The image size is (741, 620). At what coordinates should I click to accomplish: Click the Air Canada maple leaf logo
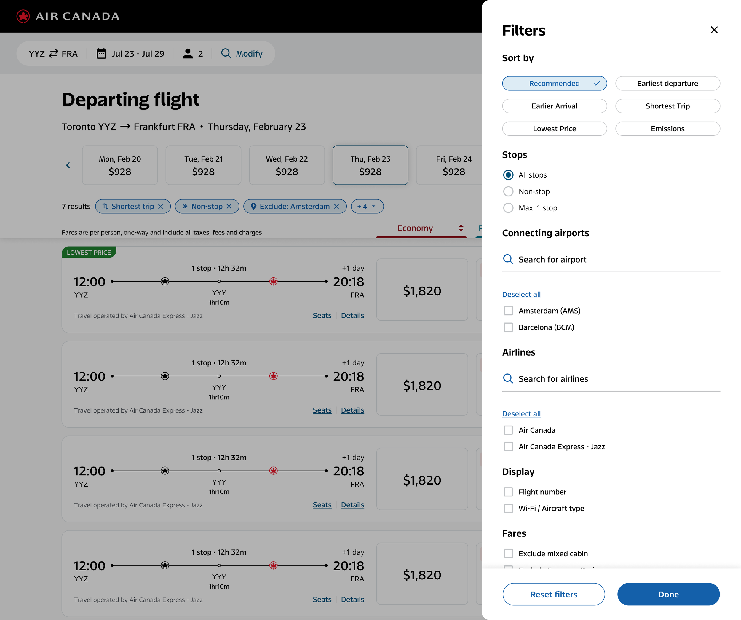click(23, 16)
